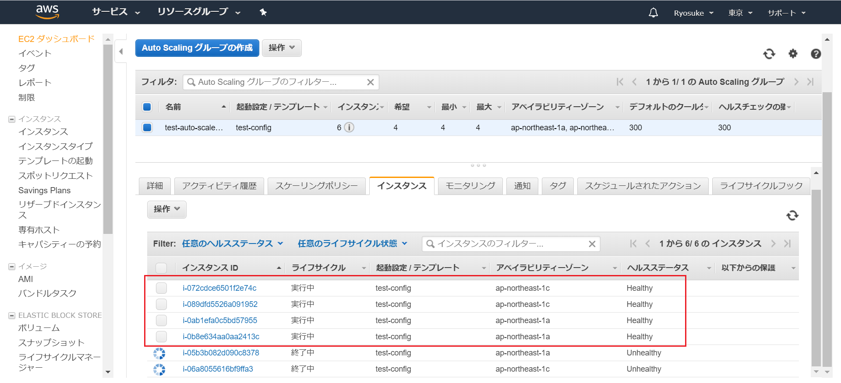The height and width of the screenshot is (383, 841).
Task: Switch to the ライフサイクルフック tab
Action: [x=761, y=186]
